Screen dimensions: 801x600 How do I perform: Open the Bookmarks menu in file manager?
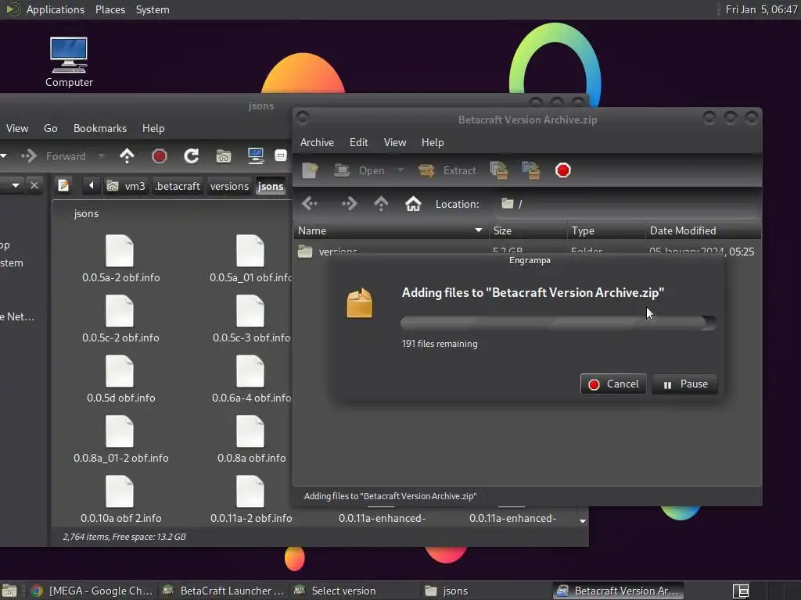[x=100, y=129]
